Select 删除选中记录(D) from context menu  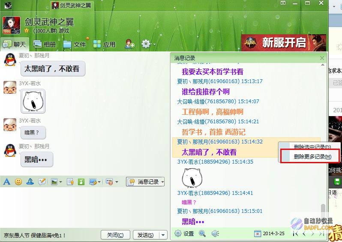(309, 146)
